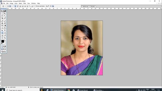The height and width of the screenshot is (91, 162).
Task: Switch to Quick Mask mode
Action: point(5,46)
